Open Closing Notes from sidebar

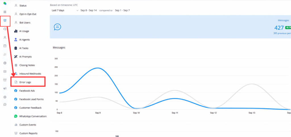[x=27, y=65]
